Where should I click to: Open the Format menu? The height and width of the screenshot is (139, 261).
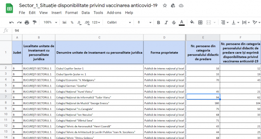[x=72, y=13]
